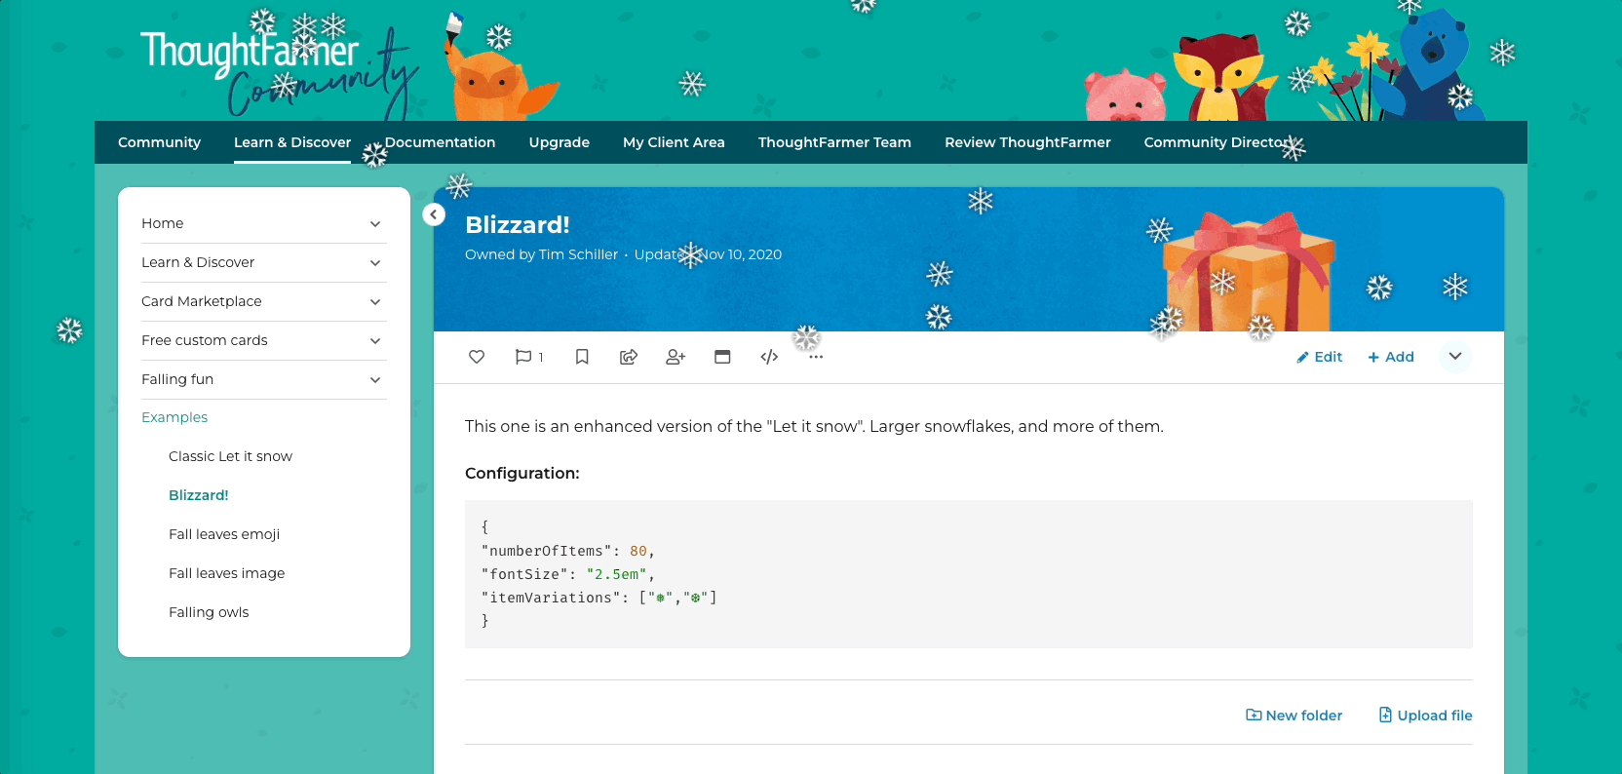Open the more options ellipsis menu

pyautogui.click(x=816, y=357)
